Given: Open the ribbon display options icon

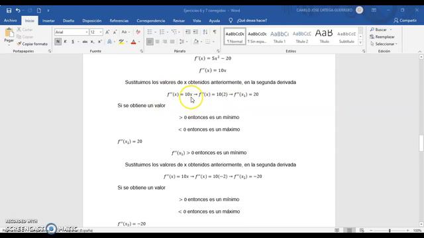Looking at the screenshot, I should click(x=374, y=11).
